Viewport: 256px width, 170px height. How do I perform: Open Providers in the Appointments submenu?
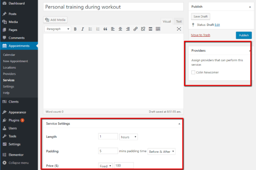[9, 74]
